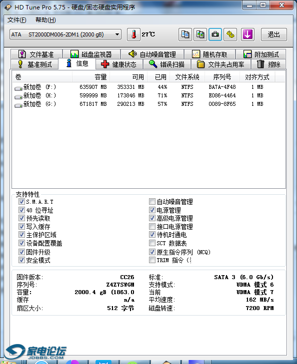This screenshot has height=364, width=297.
Task: Open the 文件(F) menu
Action: [16, 20]
